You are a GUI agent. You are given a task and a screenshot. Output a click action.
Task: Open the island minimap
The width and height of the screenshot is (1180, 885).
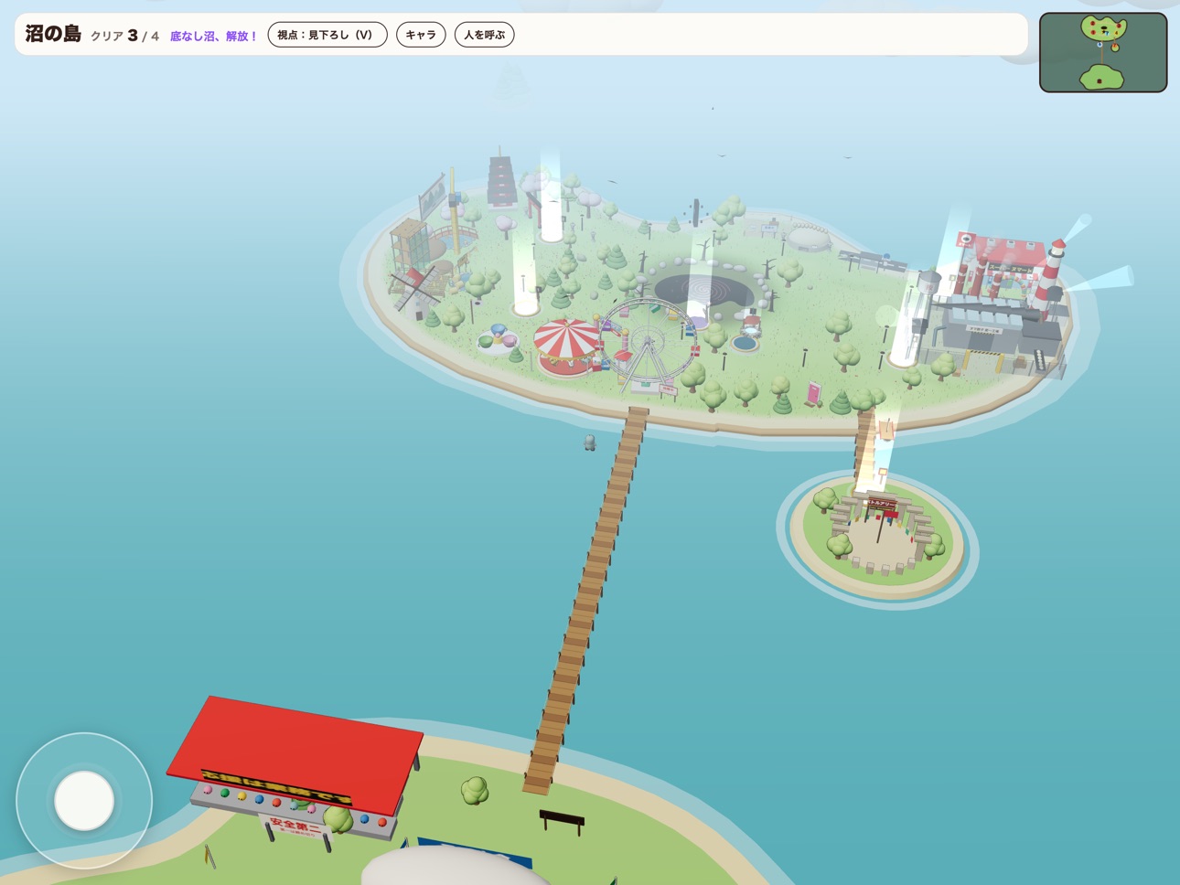point(1103,52)
